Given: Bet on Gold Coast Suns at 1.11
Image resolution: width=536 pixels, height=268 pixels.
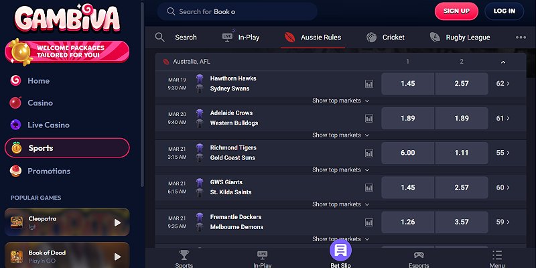Looking at the screenshot, I should [462, 153].
